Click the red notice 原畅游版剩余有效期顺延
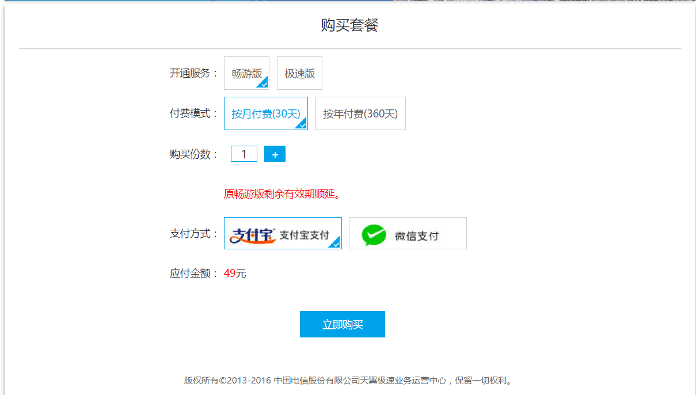 pos(282,194)
